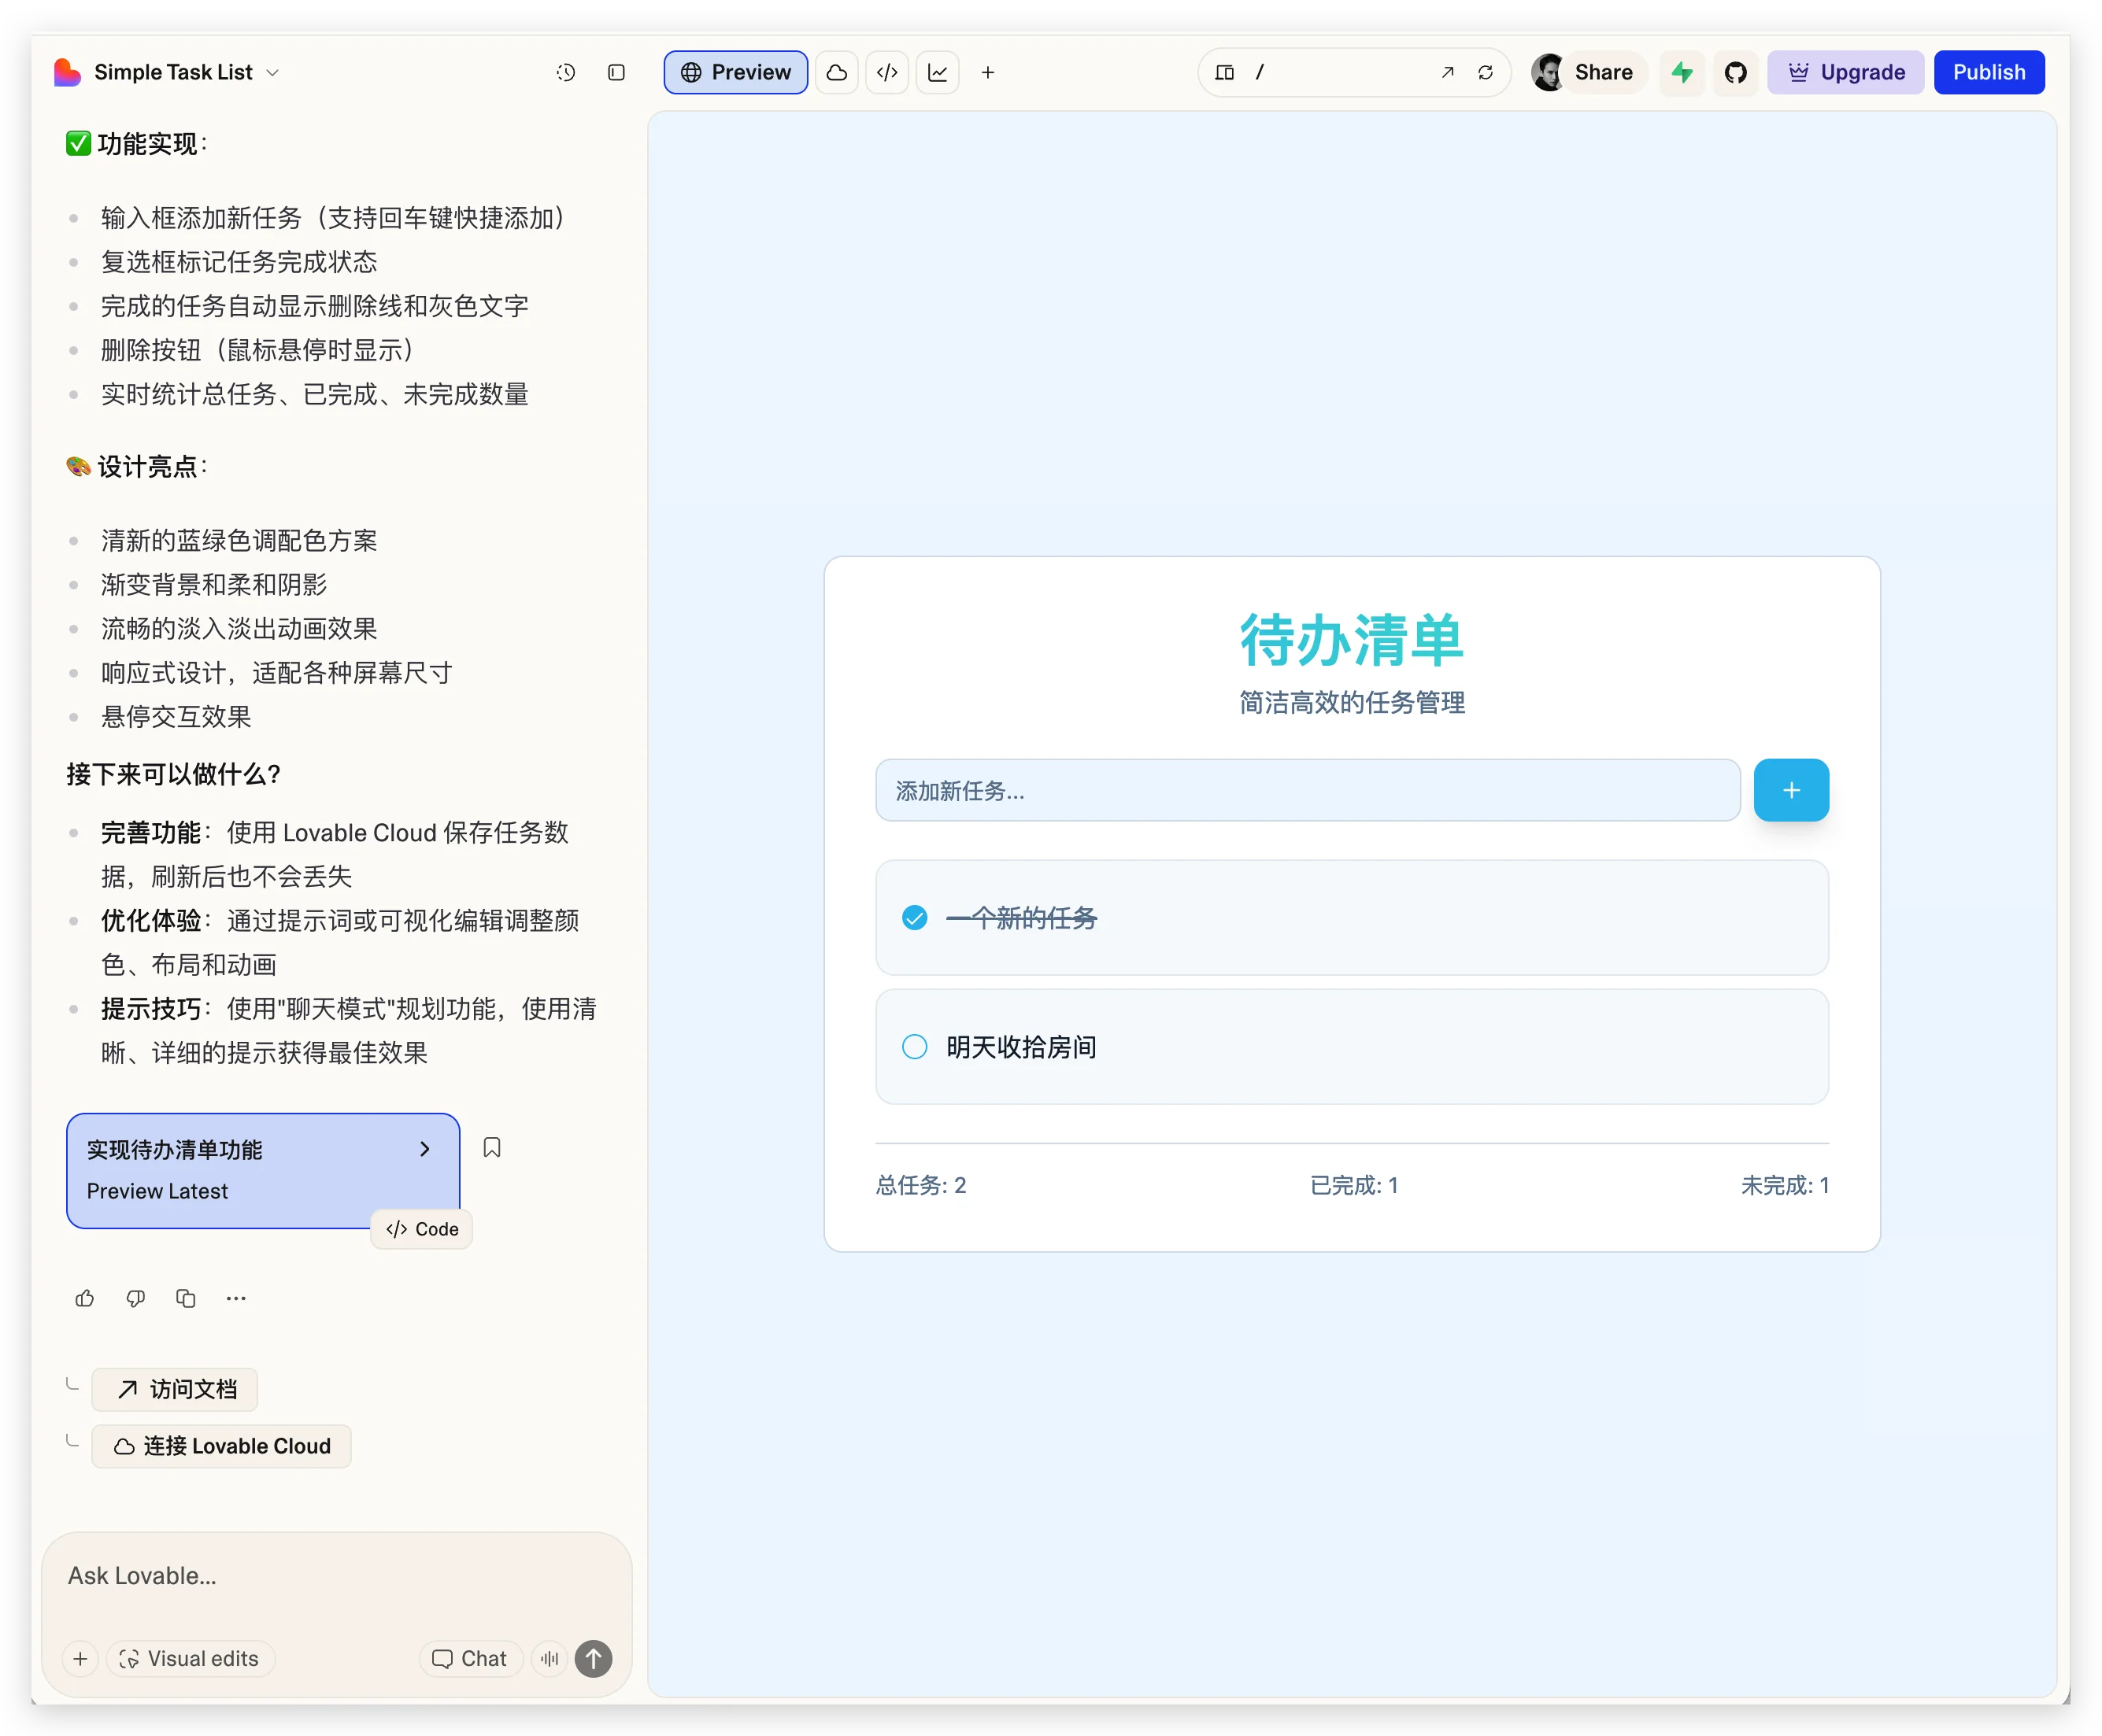Add a new tab with plus
The width and height of the screenshot is (2102, 1736).
click(x=987, y=72)
